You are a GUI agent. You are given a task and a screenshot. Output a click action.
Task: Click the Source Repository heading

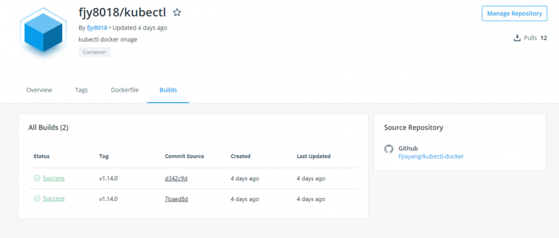tap(414, 127)
